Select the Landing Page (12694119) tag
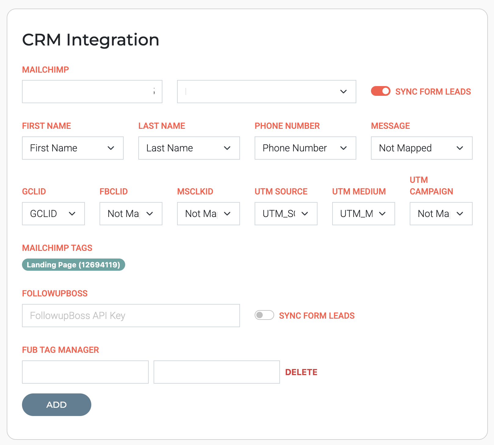This screenshot has width=494, height=445. [74, 265]
